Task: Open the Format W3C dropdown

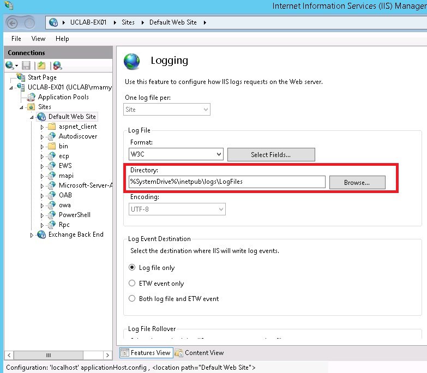Action: (176, 154)
